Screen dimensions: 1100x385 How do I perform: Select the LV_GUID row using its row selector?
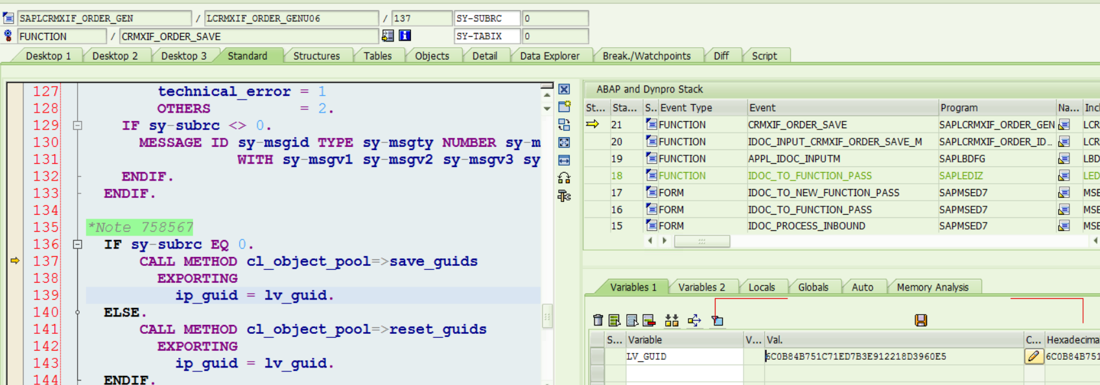(597, 357)
